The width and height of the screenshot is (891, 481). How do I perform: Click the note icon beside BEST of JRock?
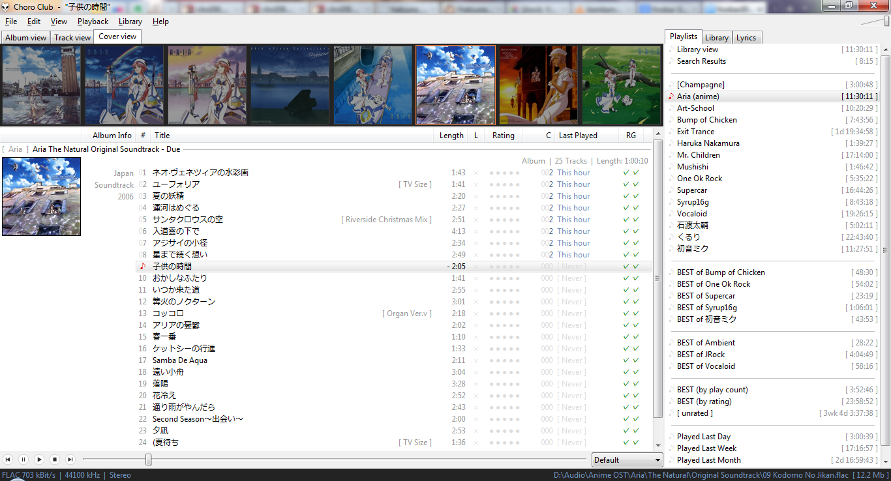point(671,355)
